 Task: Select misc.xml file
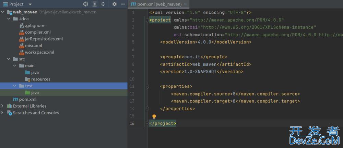pos(34,46)
